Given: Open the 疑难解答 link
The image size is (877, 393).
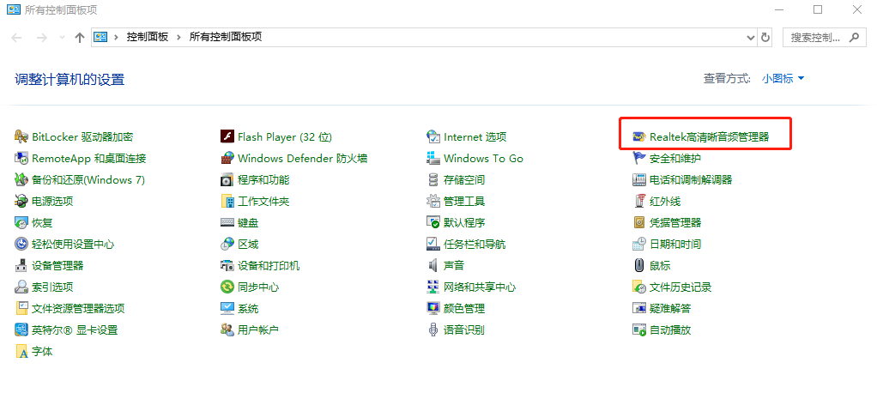Looking at the screenshot, I should point(670,309).
